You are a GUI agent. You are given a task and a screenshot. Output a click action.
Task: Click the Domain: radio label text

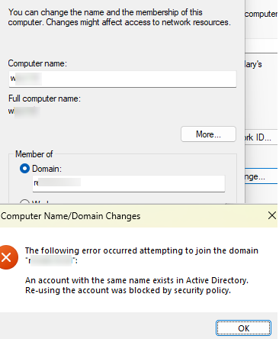coord(46,169)
